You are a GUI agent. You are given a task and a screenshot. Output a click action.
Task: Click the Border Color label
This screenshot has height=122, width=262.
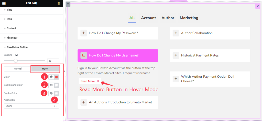pos(10,93)
